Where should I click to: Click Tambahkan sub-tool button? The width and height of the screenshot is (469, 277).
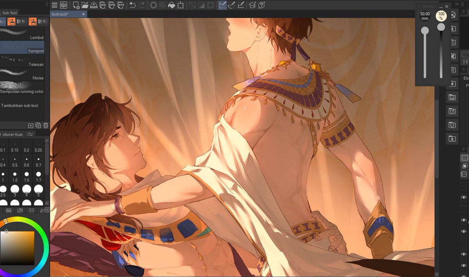tap(20, 105)
